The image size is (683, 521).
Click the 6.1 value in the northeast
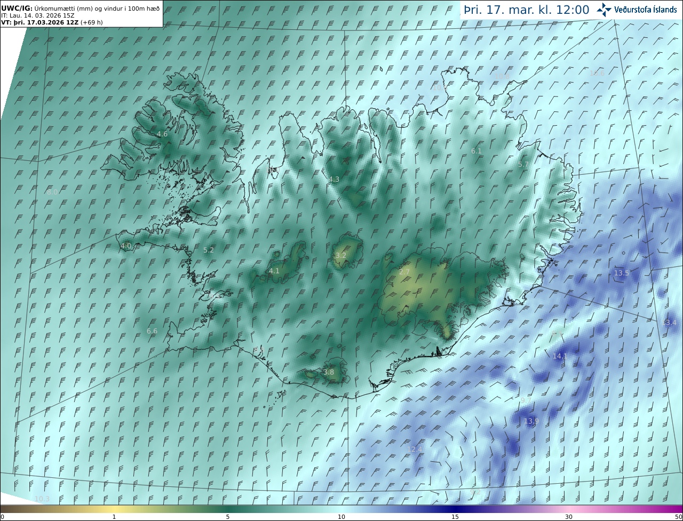click(x=476, y=151)
